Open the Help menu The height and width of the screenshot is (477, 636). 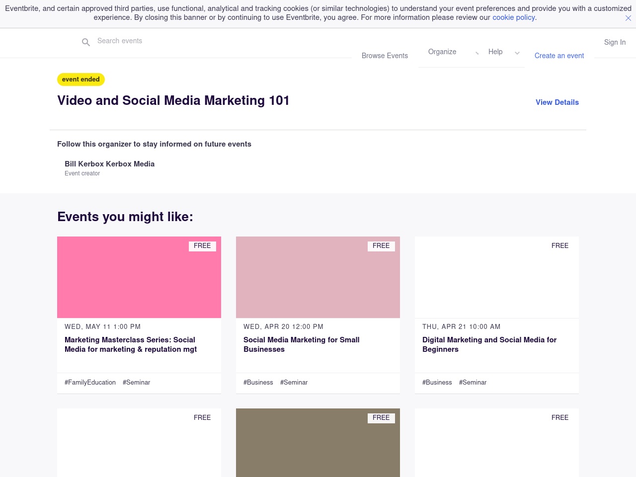click(495, 52)
